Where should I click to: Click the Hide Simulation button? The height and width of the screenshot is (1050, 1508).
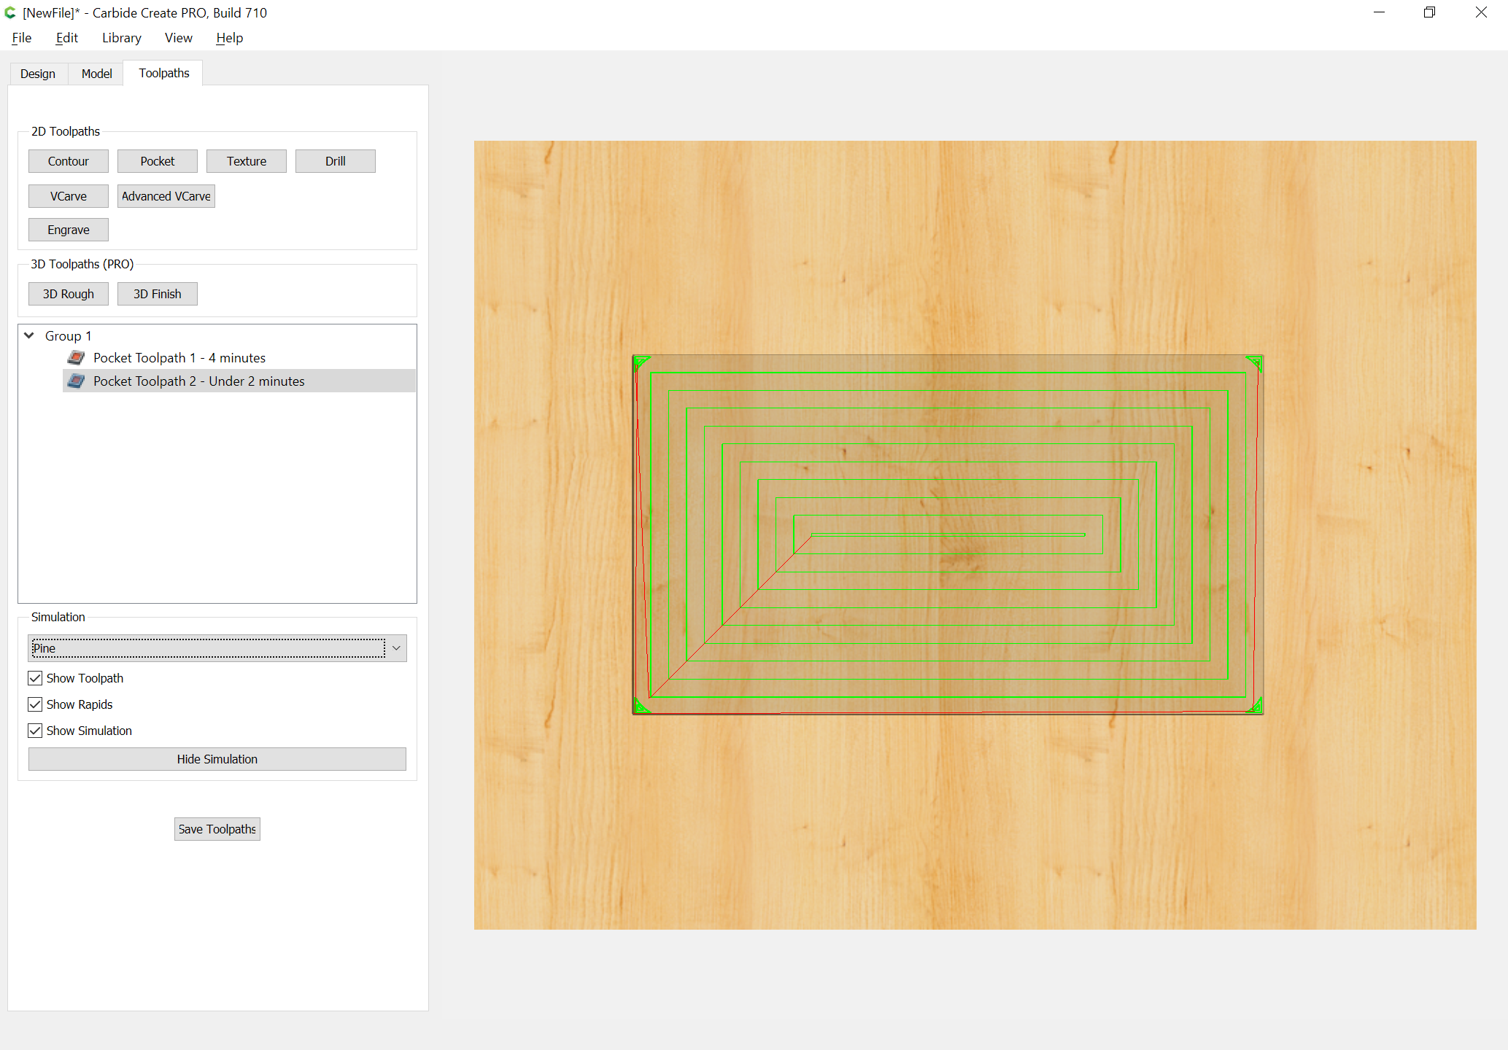(x=217, y=759)
